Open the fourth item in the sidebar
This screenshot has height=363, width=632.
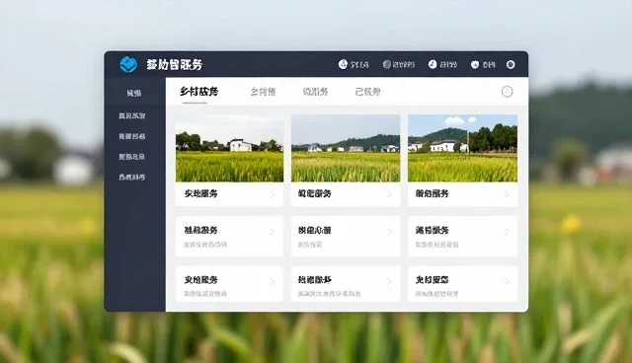click(131, 157)
